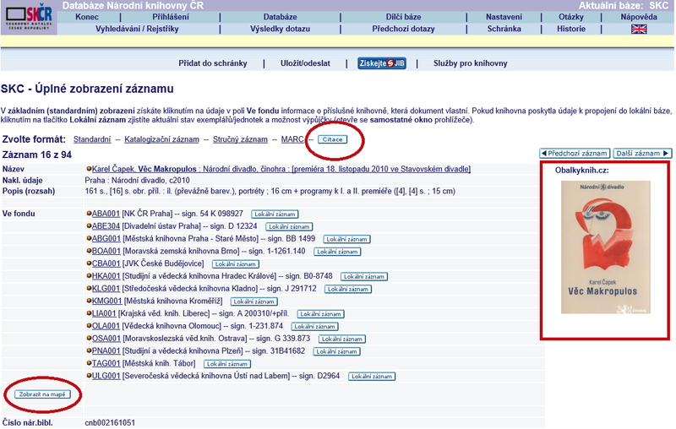Open Služby pro knihovny
The image size is (676, 429).
tap(470, 63)
